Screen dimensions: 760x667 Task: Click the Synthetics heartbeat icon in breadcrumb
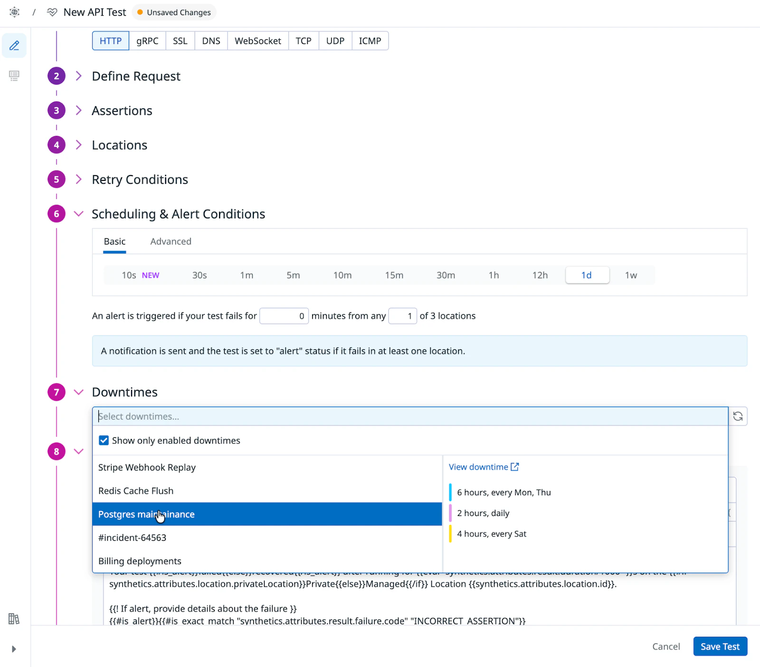[52, 12]
